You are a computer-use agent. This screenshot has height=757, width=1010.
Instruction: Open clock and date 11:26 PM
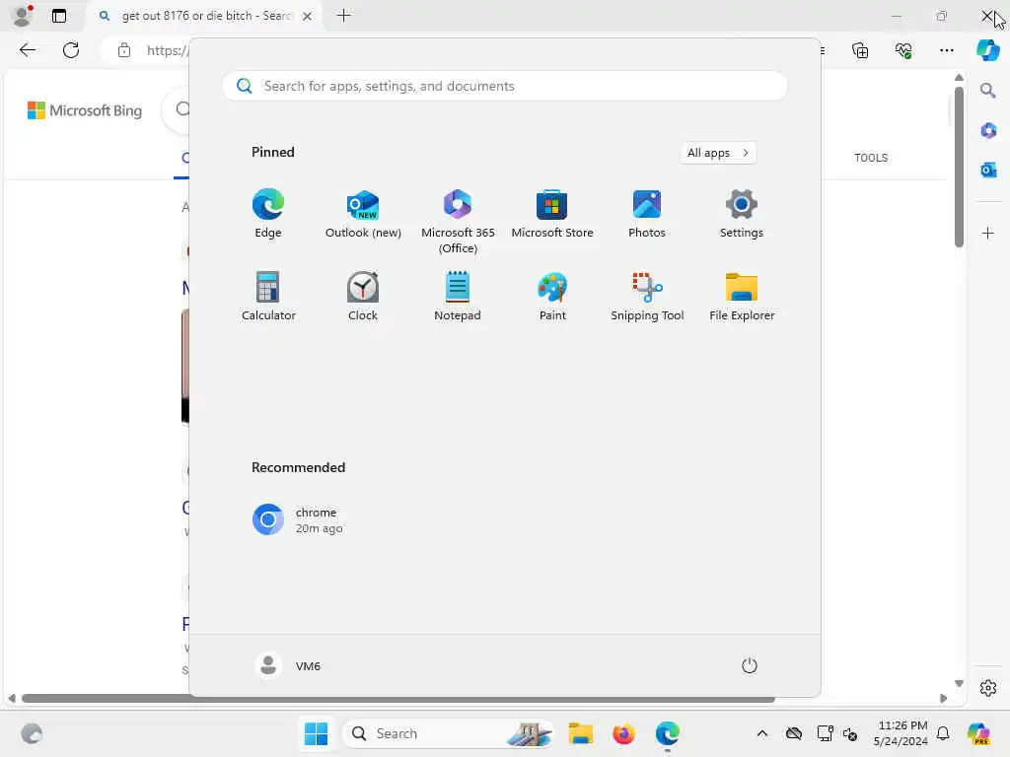(x=901, y=733)
